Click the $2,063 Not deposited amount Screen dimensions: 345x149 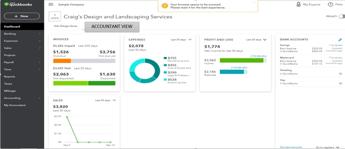tap(61, 74)
